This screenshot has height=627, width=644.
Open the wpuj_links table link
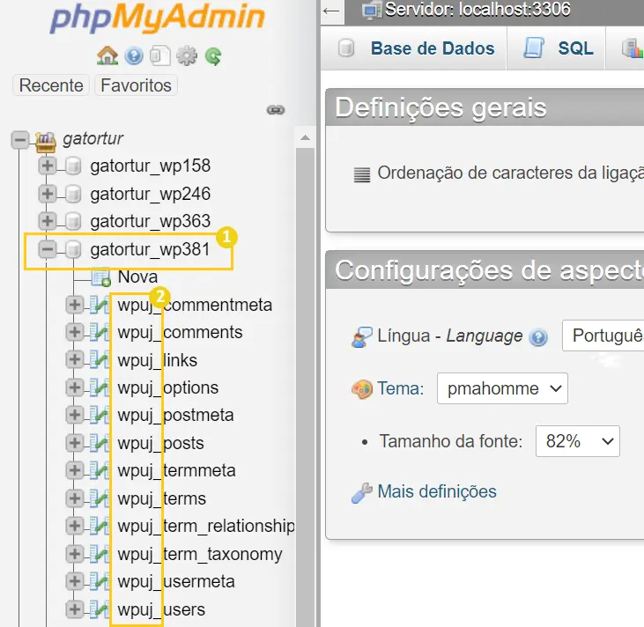[x=158, y=360]
